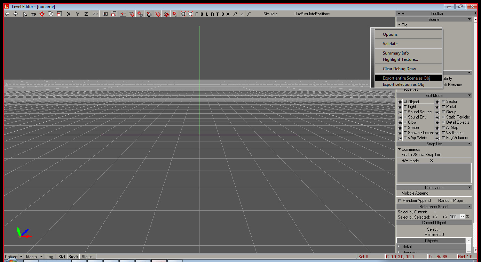Click the Stat button in status bar
481x262 pixels.
pyautogui.click(x=62, y=257)
